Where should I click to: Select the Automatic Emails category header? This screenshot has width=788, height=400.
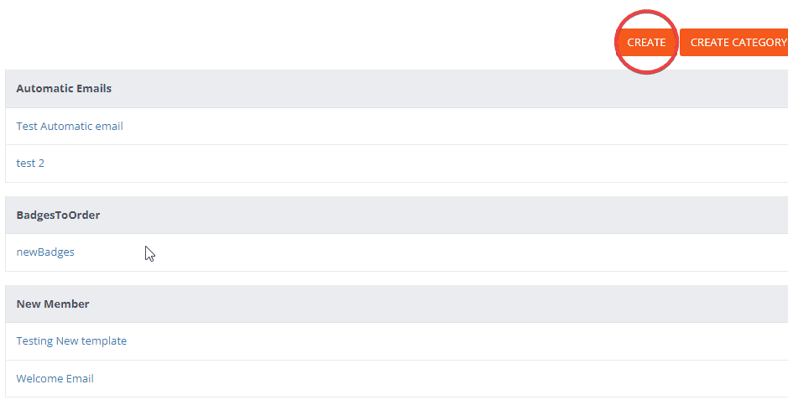click(x=394, y=89)
